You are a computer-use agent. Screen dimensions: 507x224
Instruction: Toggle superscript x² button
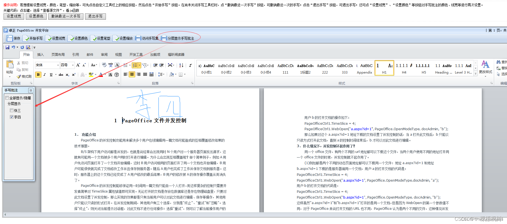[74, 75]
